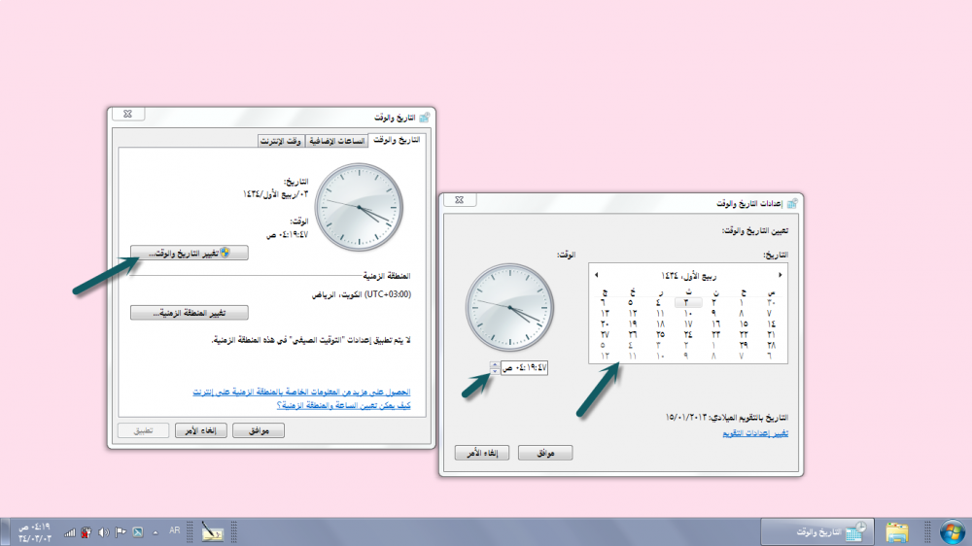
Task: Select day ١٧ in the calendar
Action: point(686,323)
